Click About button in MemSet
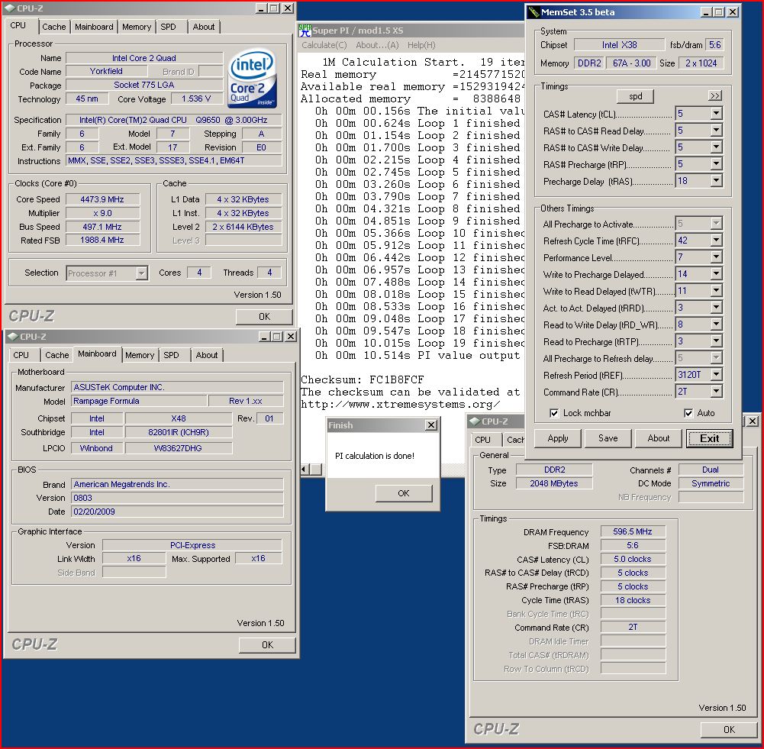 tap(659, 438)
